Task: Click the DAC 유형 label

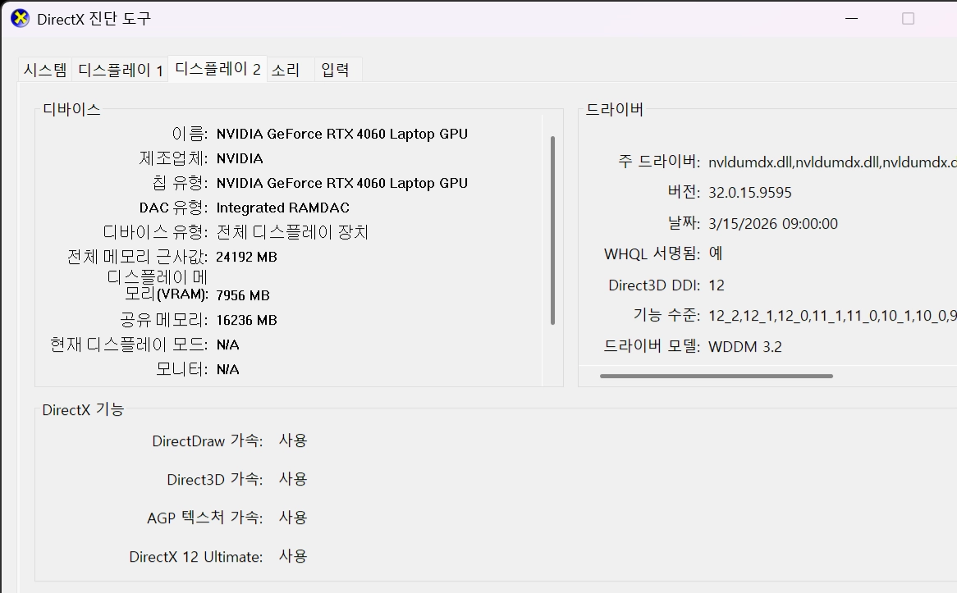Action: 173,208
